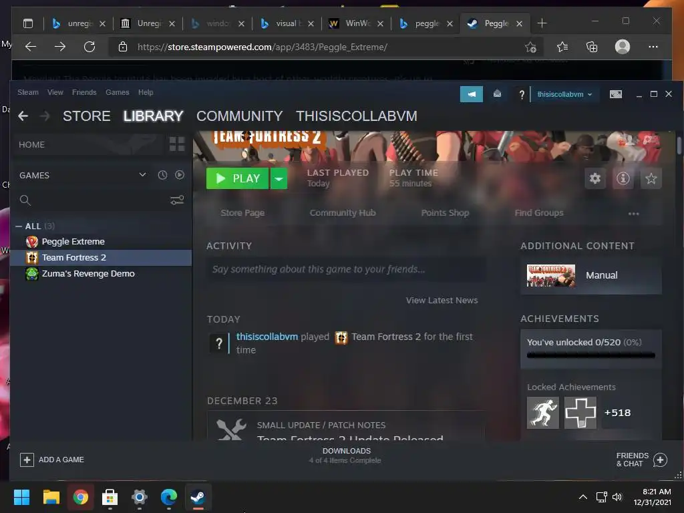Image resolution: width=684 pixels, height=513 pixels.
Task: Open the THISISCOLLABVM profile section
Action: 357,116
